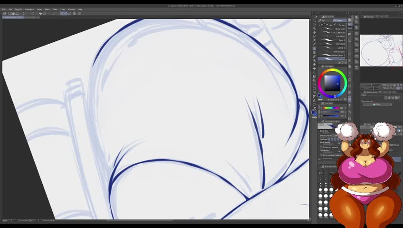Screen dimensions: 403x228
Task: Open the Pen sub tool group tab
Action: (325, 20)
